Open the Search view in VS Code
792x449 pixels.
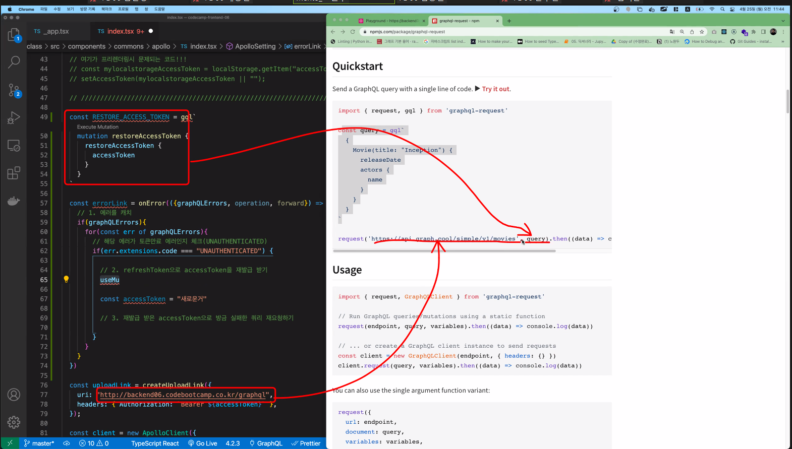pos(14,62)
